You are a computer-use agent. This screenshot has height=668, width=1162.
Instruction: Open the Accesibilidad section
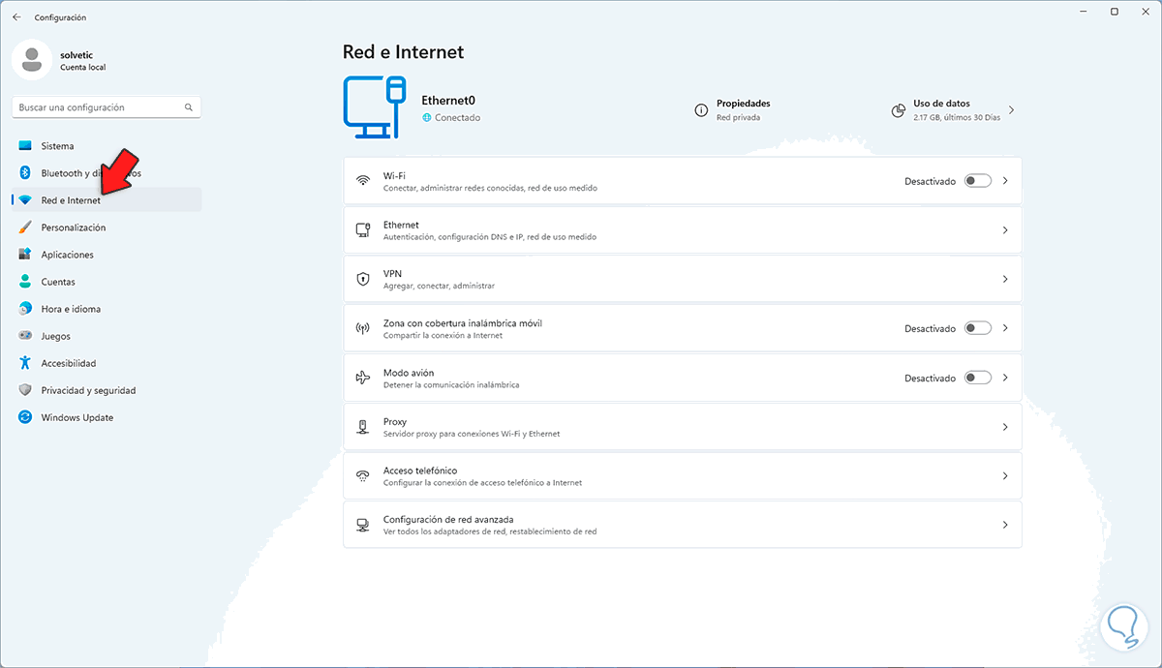tap(107, 363)
